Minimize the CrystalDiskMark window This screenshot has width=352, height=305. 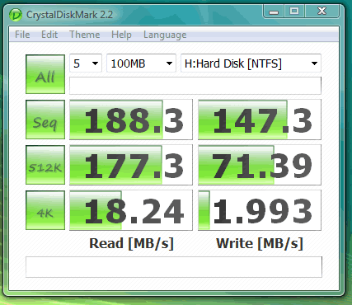click(274, 12)
